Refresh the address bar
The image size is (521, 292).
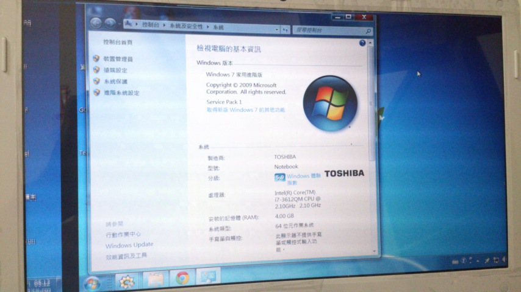(x=286, y=30)
